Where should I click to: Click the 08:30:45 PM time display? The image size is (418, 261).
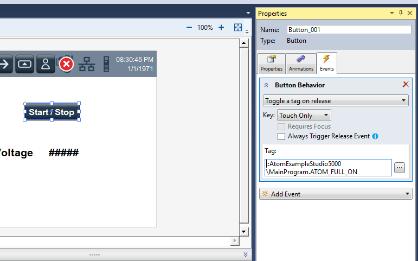(134, 60)
